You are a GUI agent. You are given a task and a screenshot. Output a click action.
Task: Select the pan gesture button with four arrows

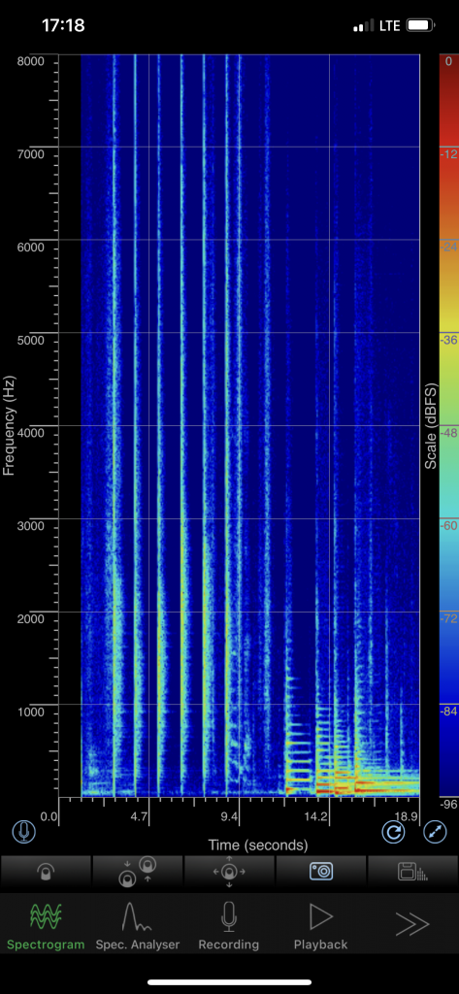(x=229, y=872)
